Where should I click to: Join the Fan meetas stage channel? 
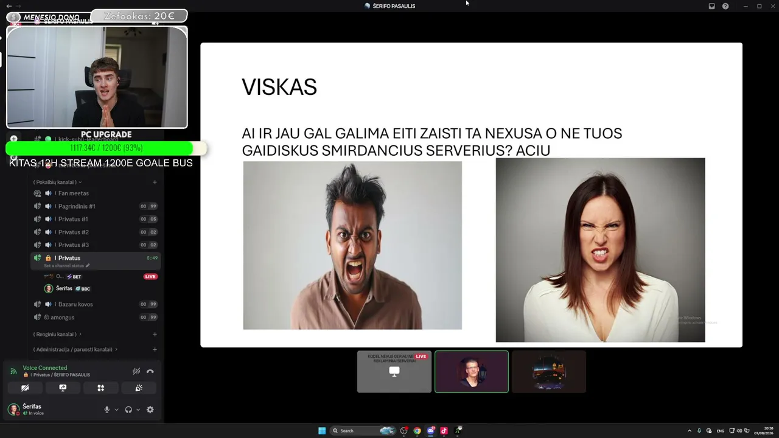[96, 193]
